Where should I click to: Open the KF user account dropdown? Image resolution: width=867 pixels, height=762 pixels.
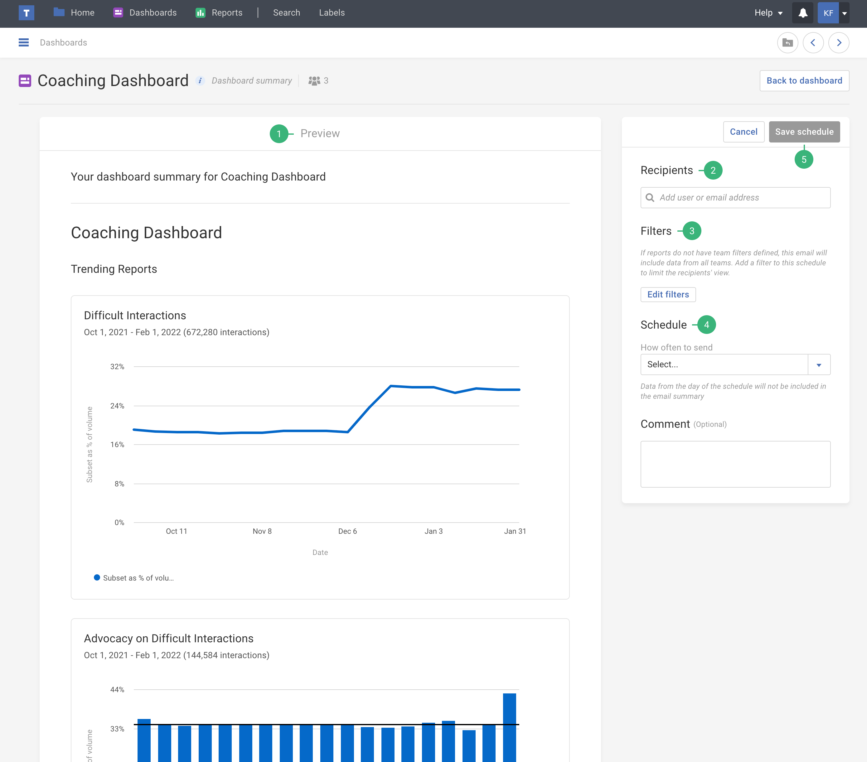844,13
